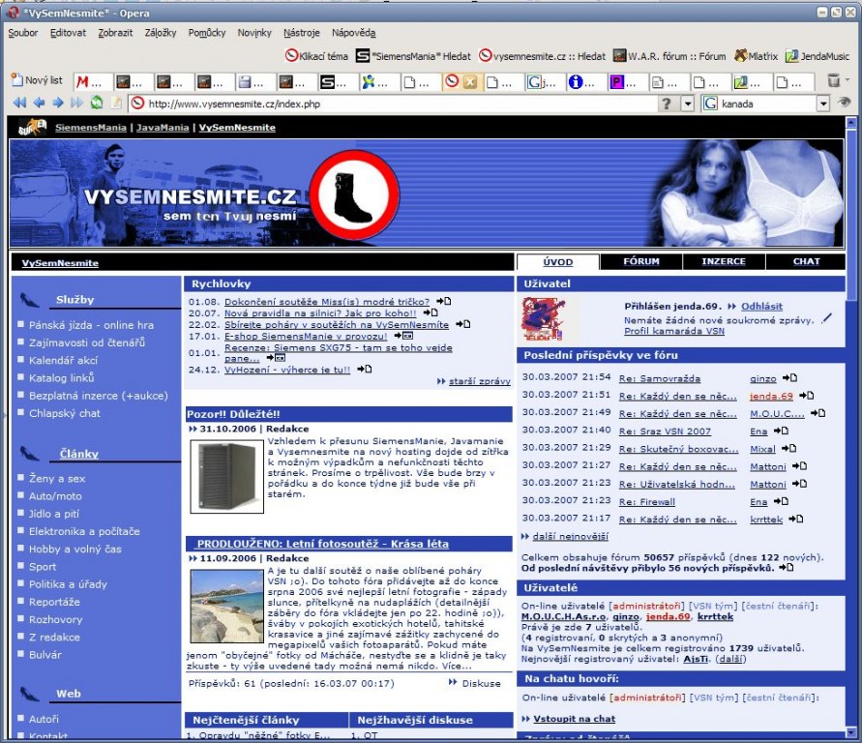Open the Klikací téma bookmark
This screenshot has width=862, height=743.
[316, 56]
